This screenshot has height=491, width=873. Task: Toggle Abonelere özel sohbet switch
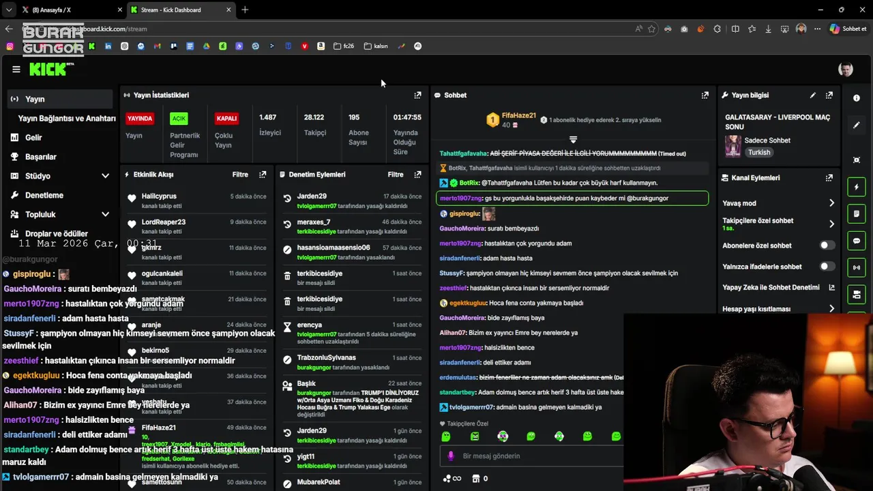tap(827, 245)
